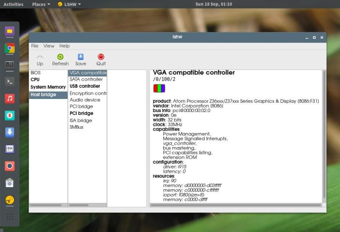
Task: Open the Places menu in top bar
Action: [41, 4]
